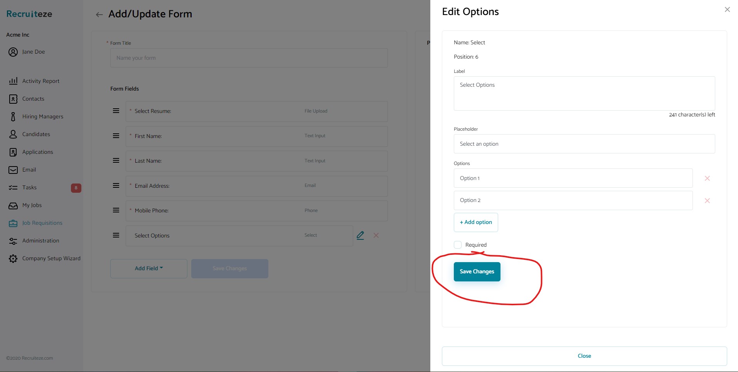The image size is (738, 372).
Task: Delete Select Options field using red X icon
Action: pyautogui.click(x=376, y=236)
